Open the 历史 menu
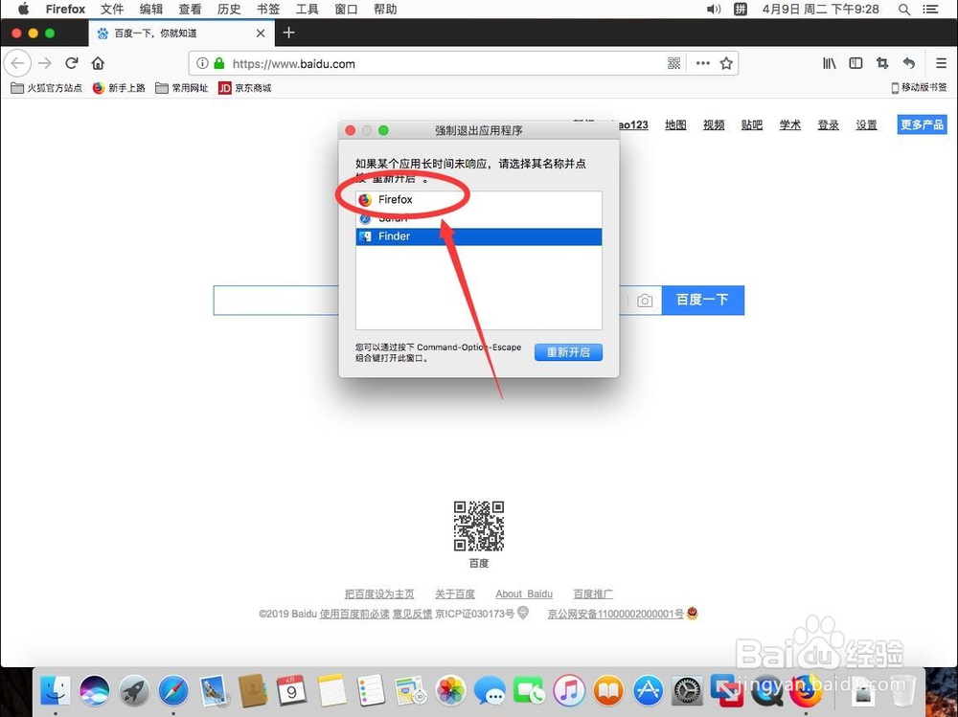Viewport: 958px width, 717px height. click(229, 10)
